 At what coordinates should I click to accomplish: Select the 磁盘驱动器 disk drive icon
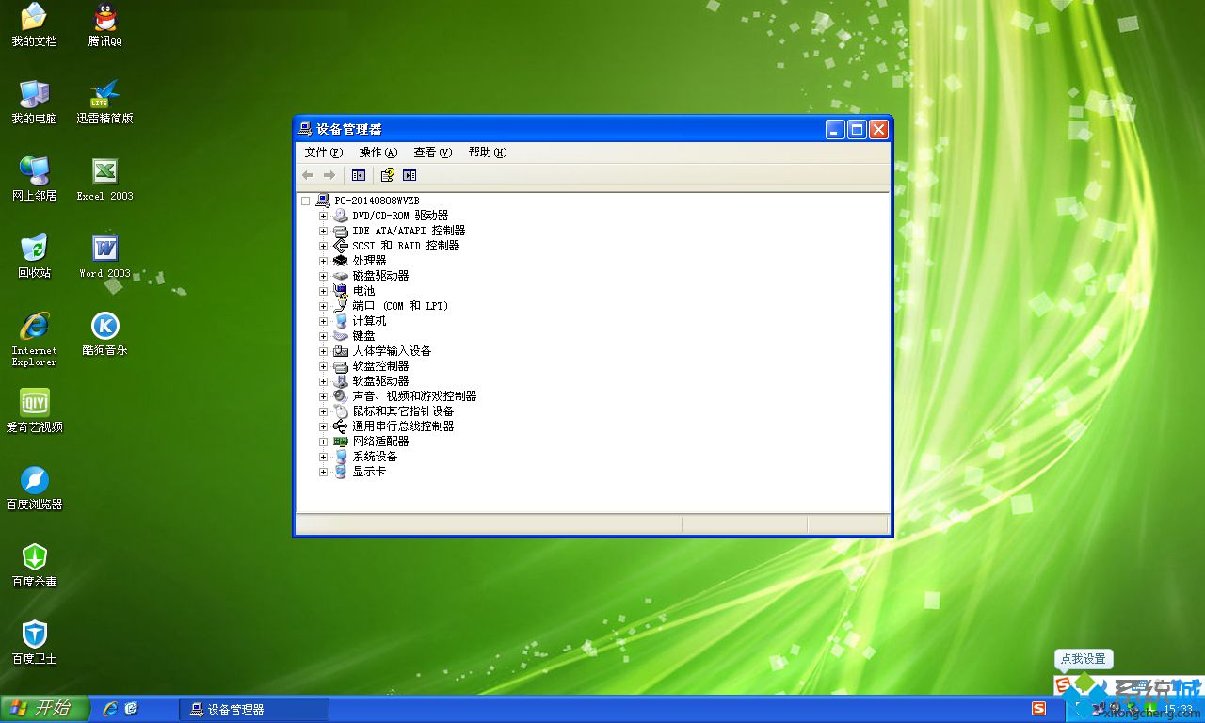(341, 276)
